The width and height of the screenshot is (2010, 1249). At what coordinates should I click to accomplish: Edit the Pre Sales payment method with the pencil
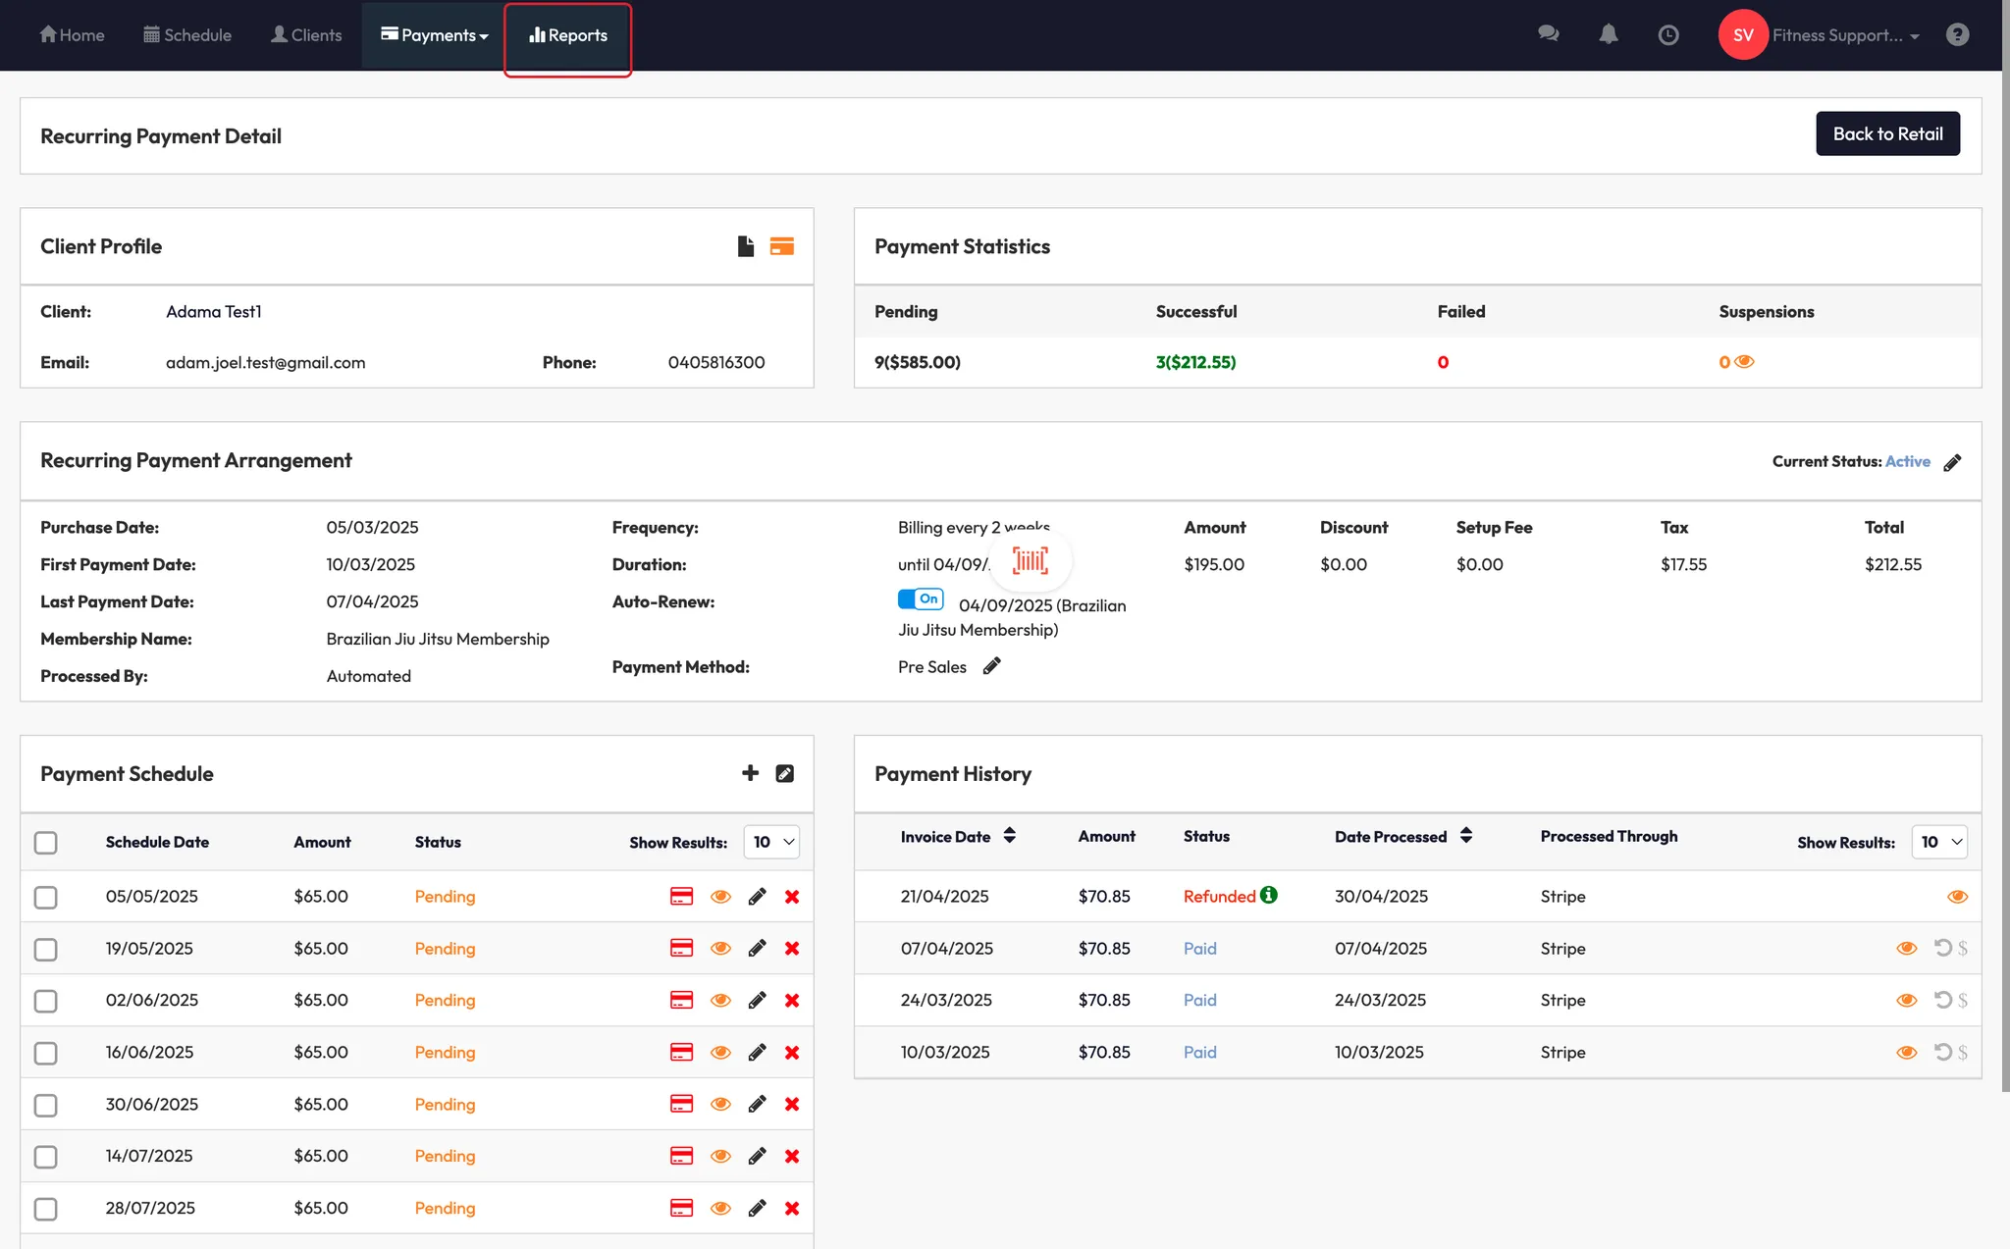pyautogui.click(x=992, y=666)
